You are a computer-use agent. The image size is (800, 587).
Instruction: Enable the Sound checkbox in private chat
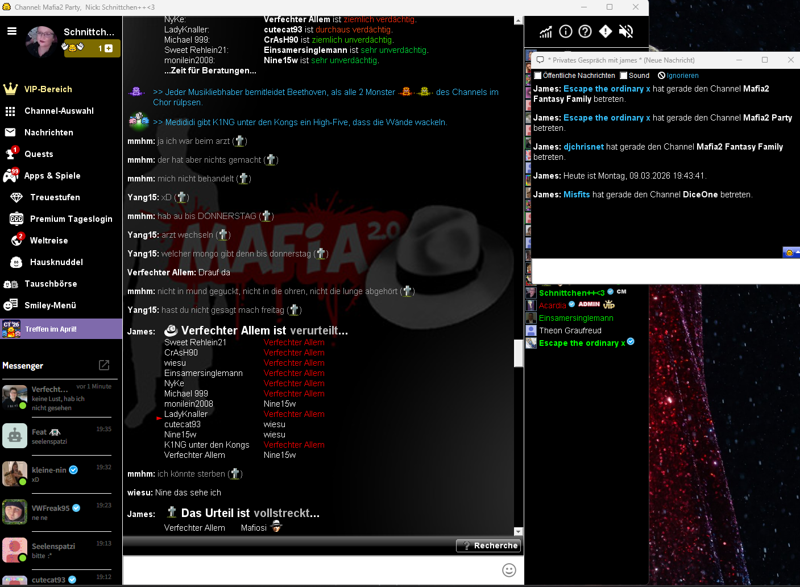point(624,76)
